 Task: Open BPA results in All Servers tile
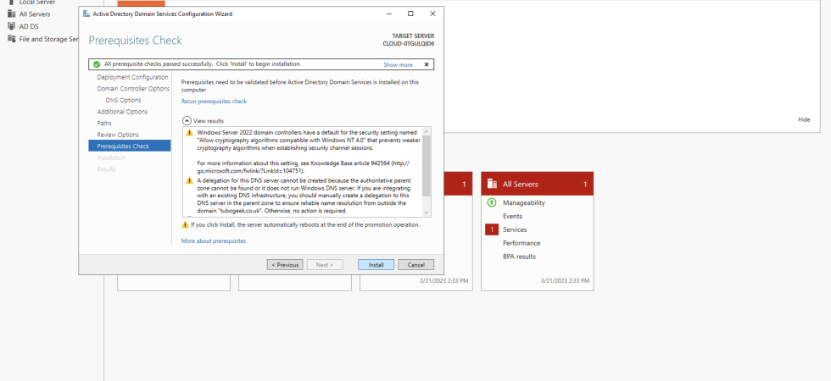click(x=519, y=257)
